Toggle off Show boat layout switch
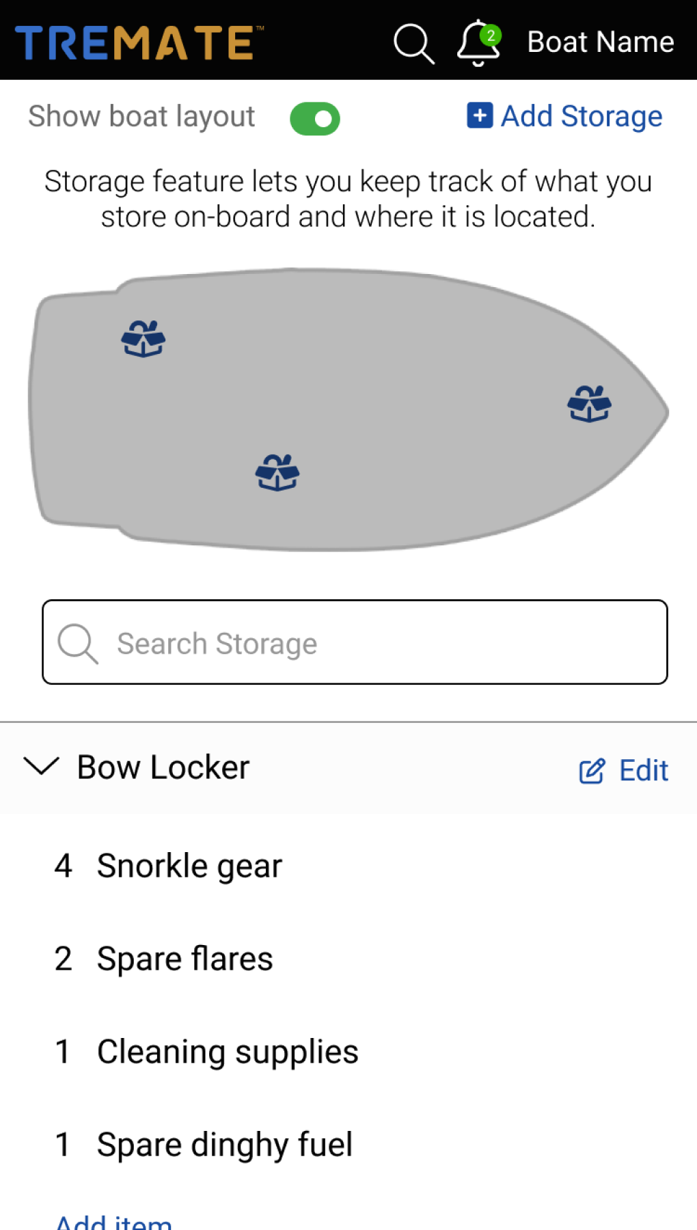The width and height of the screenshot is (697, 1230). point(315,119)
